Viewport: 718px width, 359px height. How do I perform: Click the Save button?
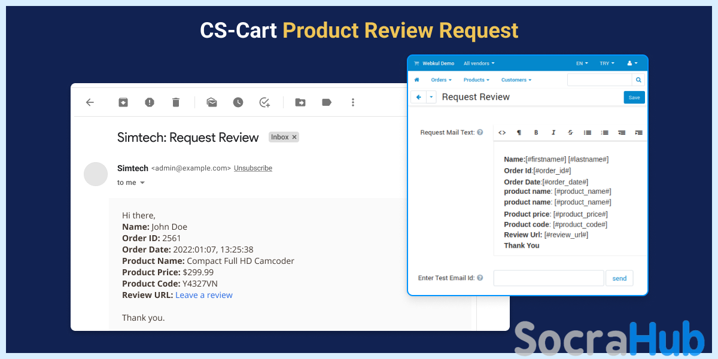634,98
